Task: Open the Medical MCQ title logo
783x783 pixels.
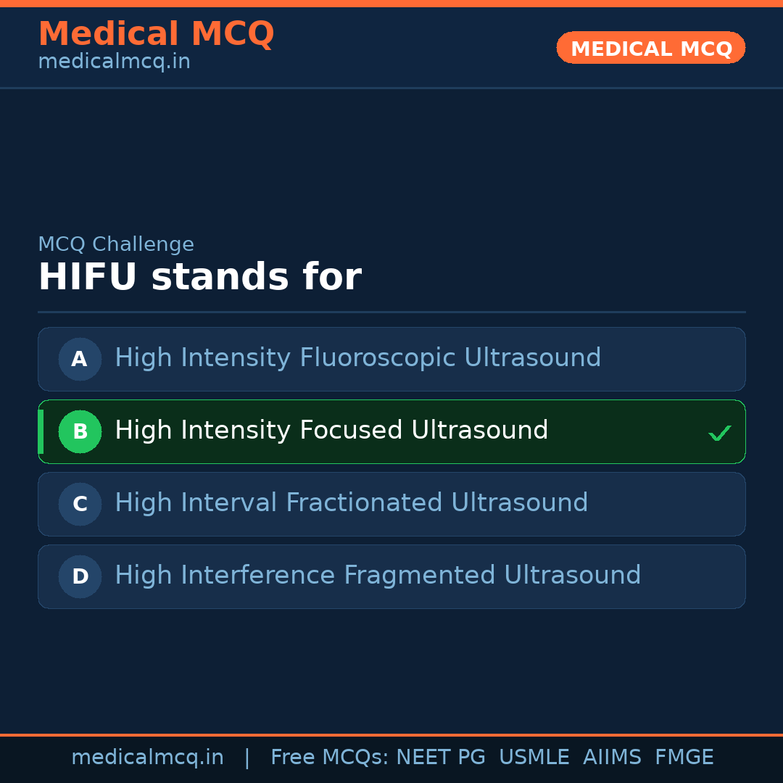Action: (x=156, y=34)
